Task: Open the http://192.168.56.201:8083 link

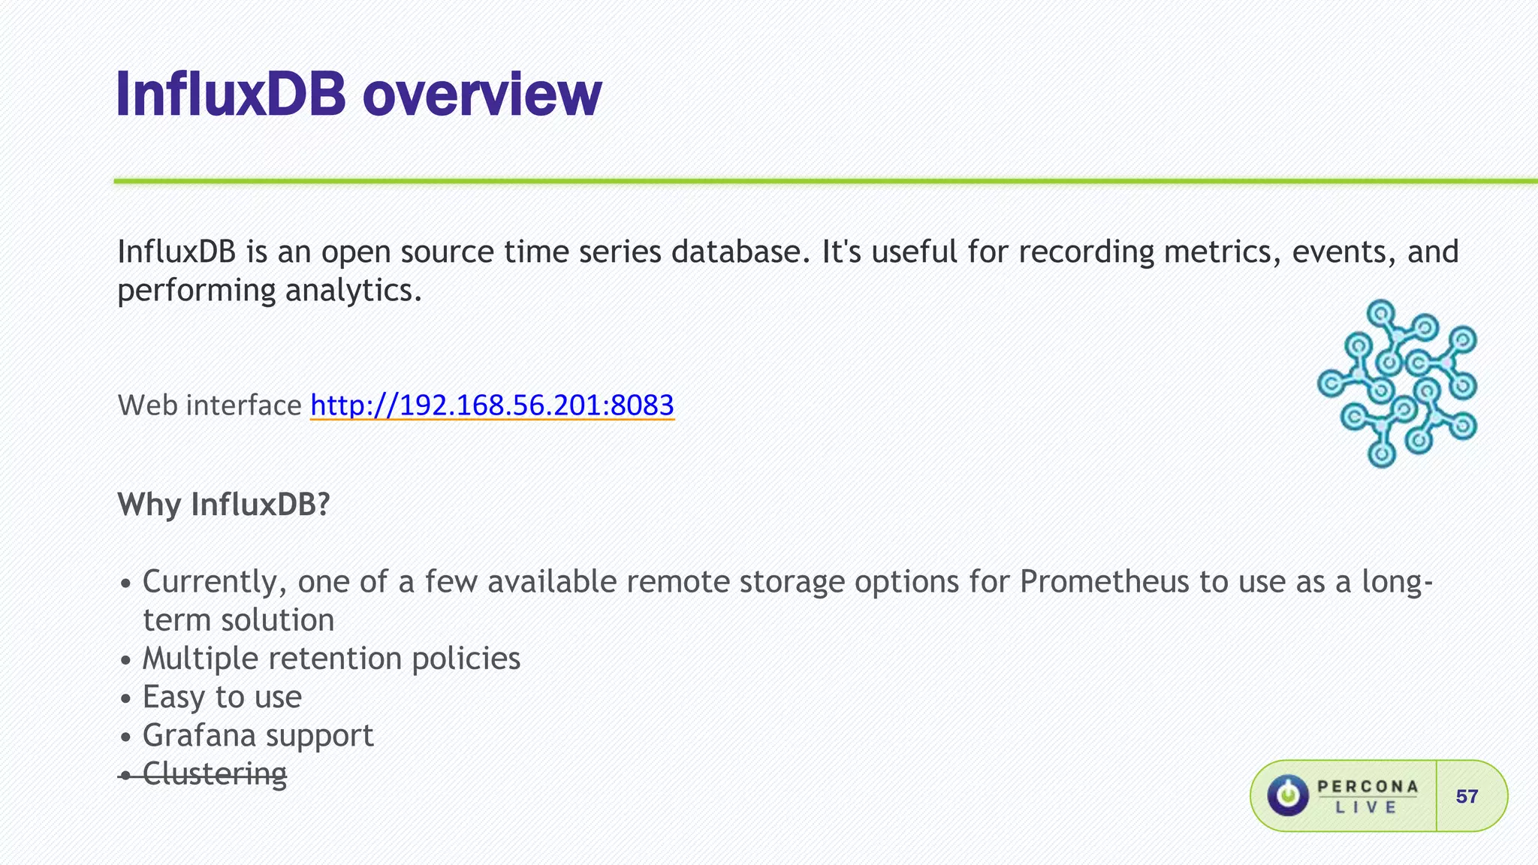Action: 492,405
